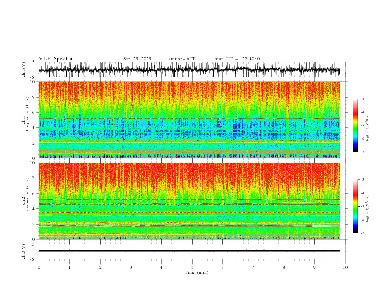Image resolution: width=389 pixels, height=300 pixels.
Task: Click time axis tick label "5"
Action: pos(192,267)
